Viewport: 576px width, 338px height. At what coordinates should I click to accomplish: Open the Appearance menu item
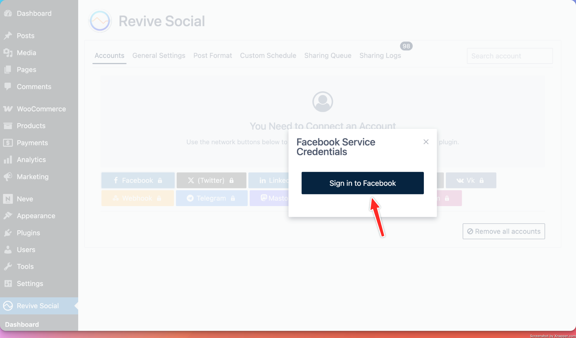click(x=36, y=216)
